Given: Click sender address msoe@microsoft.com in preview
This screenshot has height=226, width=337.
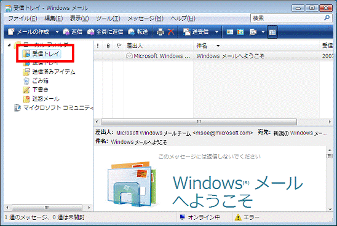Looking at the screenshot, I should point(223,133).
